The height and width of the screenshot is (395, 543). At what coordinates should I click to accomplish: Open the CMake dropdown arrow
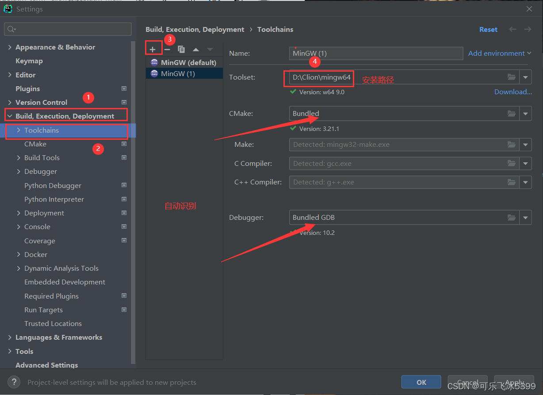526,114
